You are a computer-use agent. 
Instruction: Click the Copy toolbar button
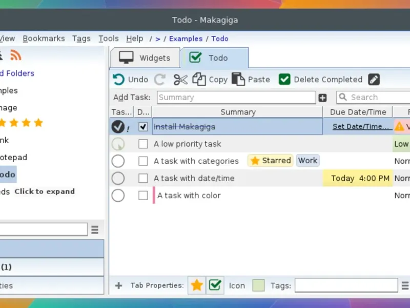(210, 80)
